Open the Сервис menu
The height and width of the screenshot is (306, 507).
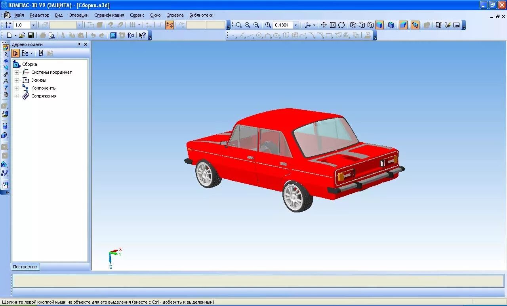click(x=137, y=15)
